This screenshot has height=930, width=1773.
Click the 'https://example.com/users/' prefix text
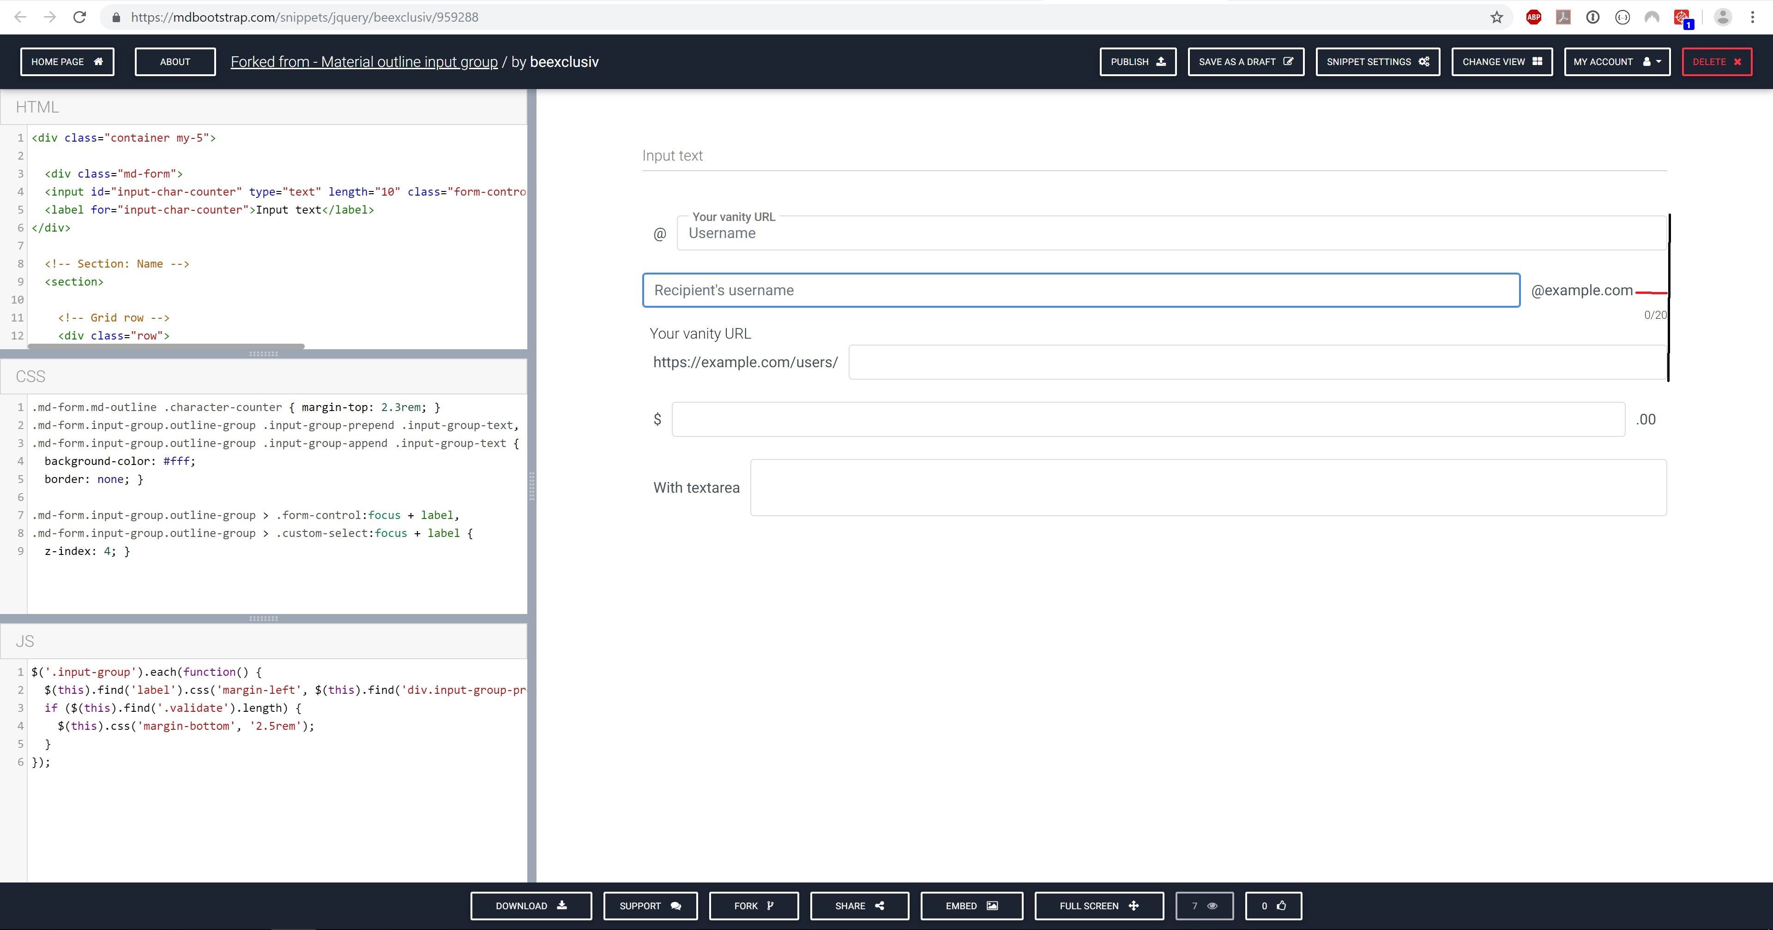pos(745,363)
